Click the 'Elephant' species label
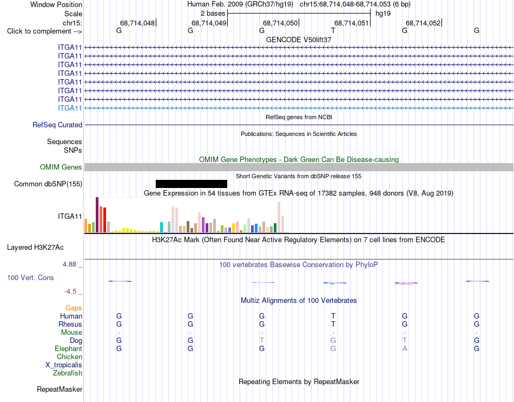The image size is (514, 402). click(68, 348)
